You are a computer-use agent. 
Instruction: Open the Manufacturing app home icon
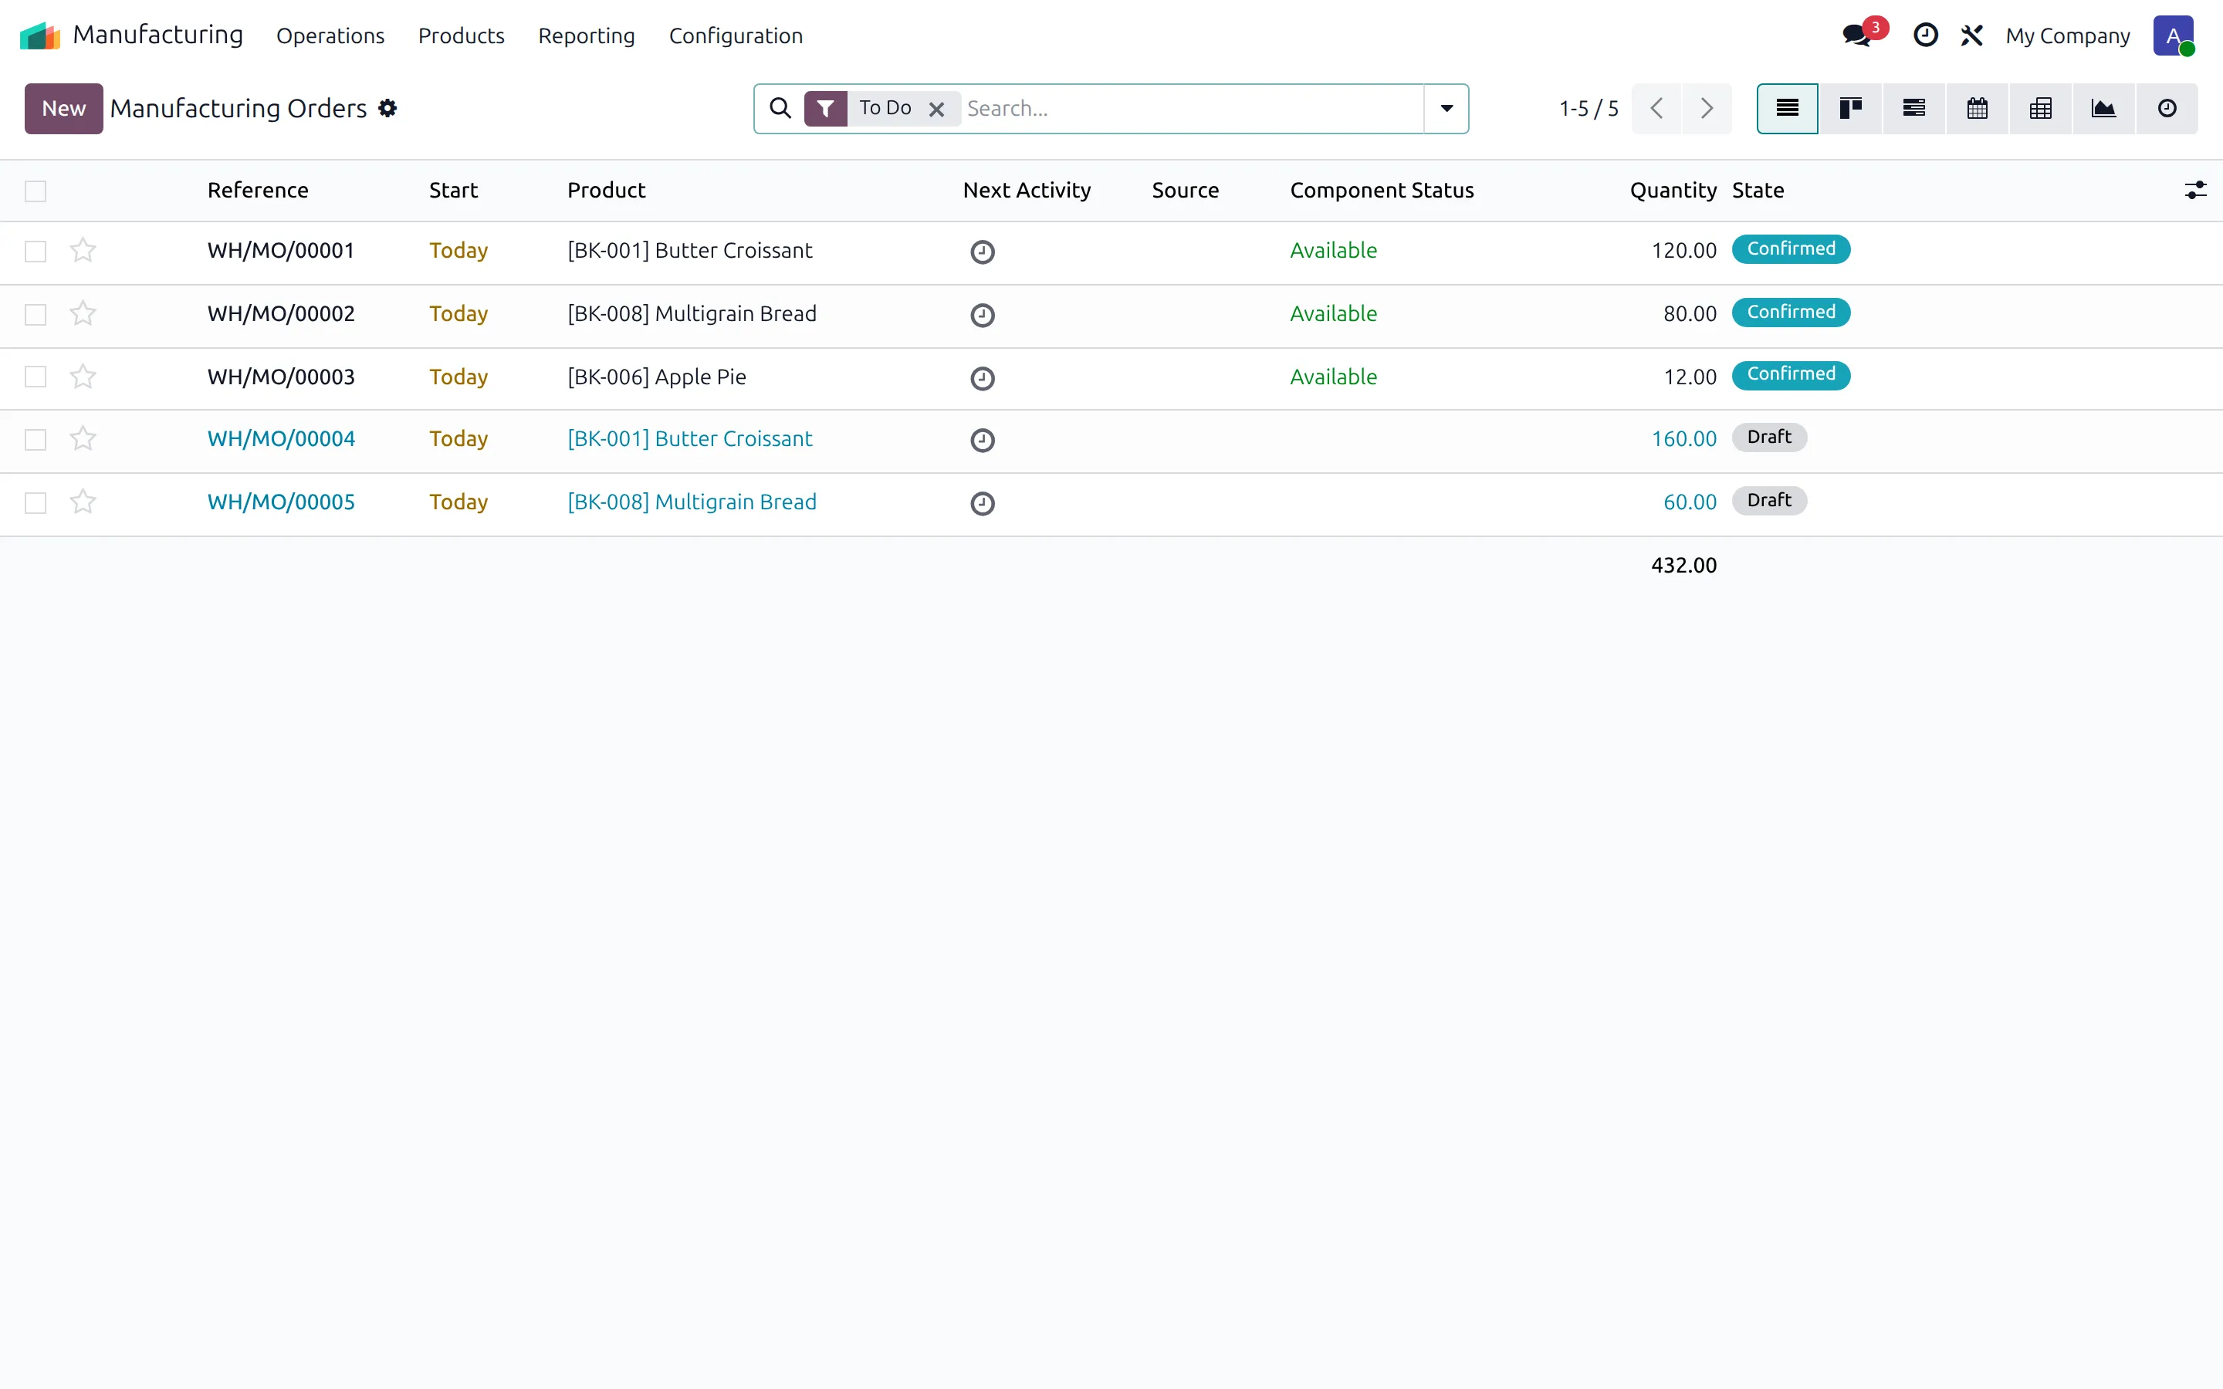pos(39,35)
